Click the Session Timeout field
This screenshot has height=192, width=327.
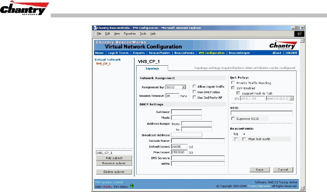(172, 96)
